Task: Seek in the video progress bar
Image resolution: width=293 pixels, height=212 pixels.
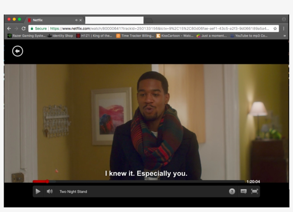Action: 139,181
